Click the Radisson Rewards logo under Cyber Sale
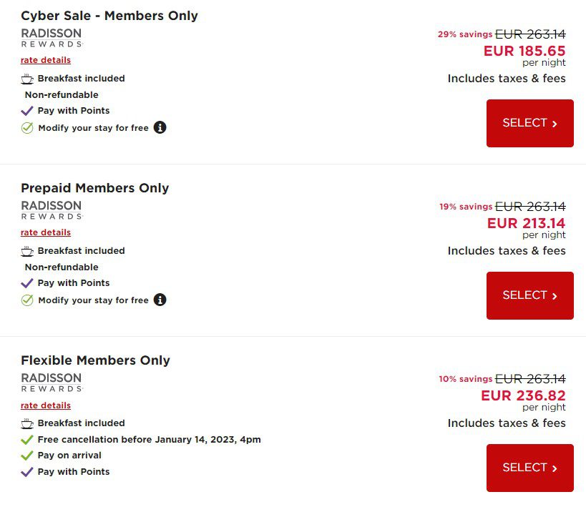 coord(52,38)
